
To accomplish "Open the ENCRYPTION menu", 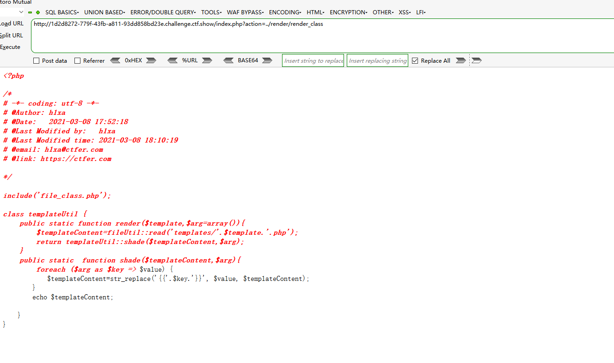I will (x=348, y=12).
